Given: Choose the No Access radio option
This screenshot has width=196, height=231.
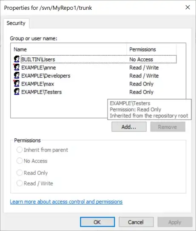Looking at the screenshot, I should (x=20, y=161).
